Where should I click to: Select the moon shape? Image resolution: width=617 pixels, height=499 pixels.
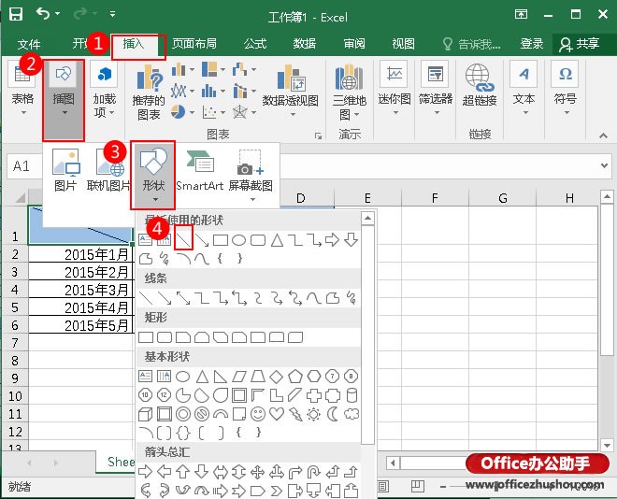point(333,414)
